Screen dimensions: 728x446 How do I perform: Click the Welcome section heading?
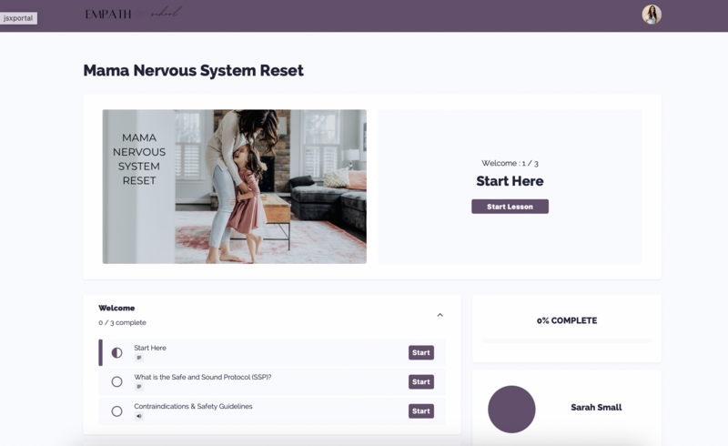coord(116,309)
